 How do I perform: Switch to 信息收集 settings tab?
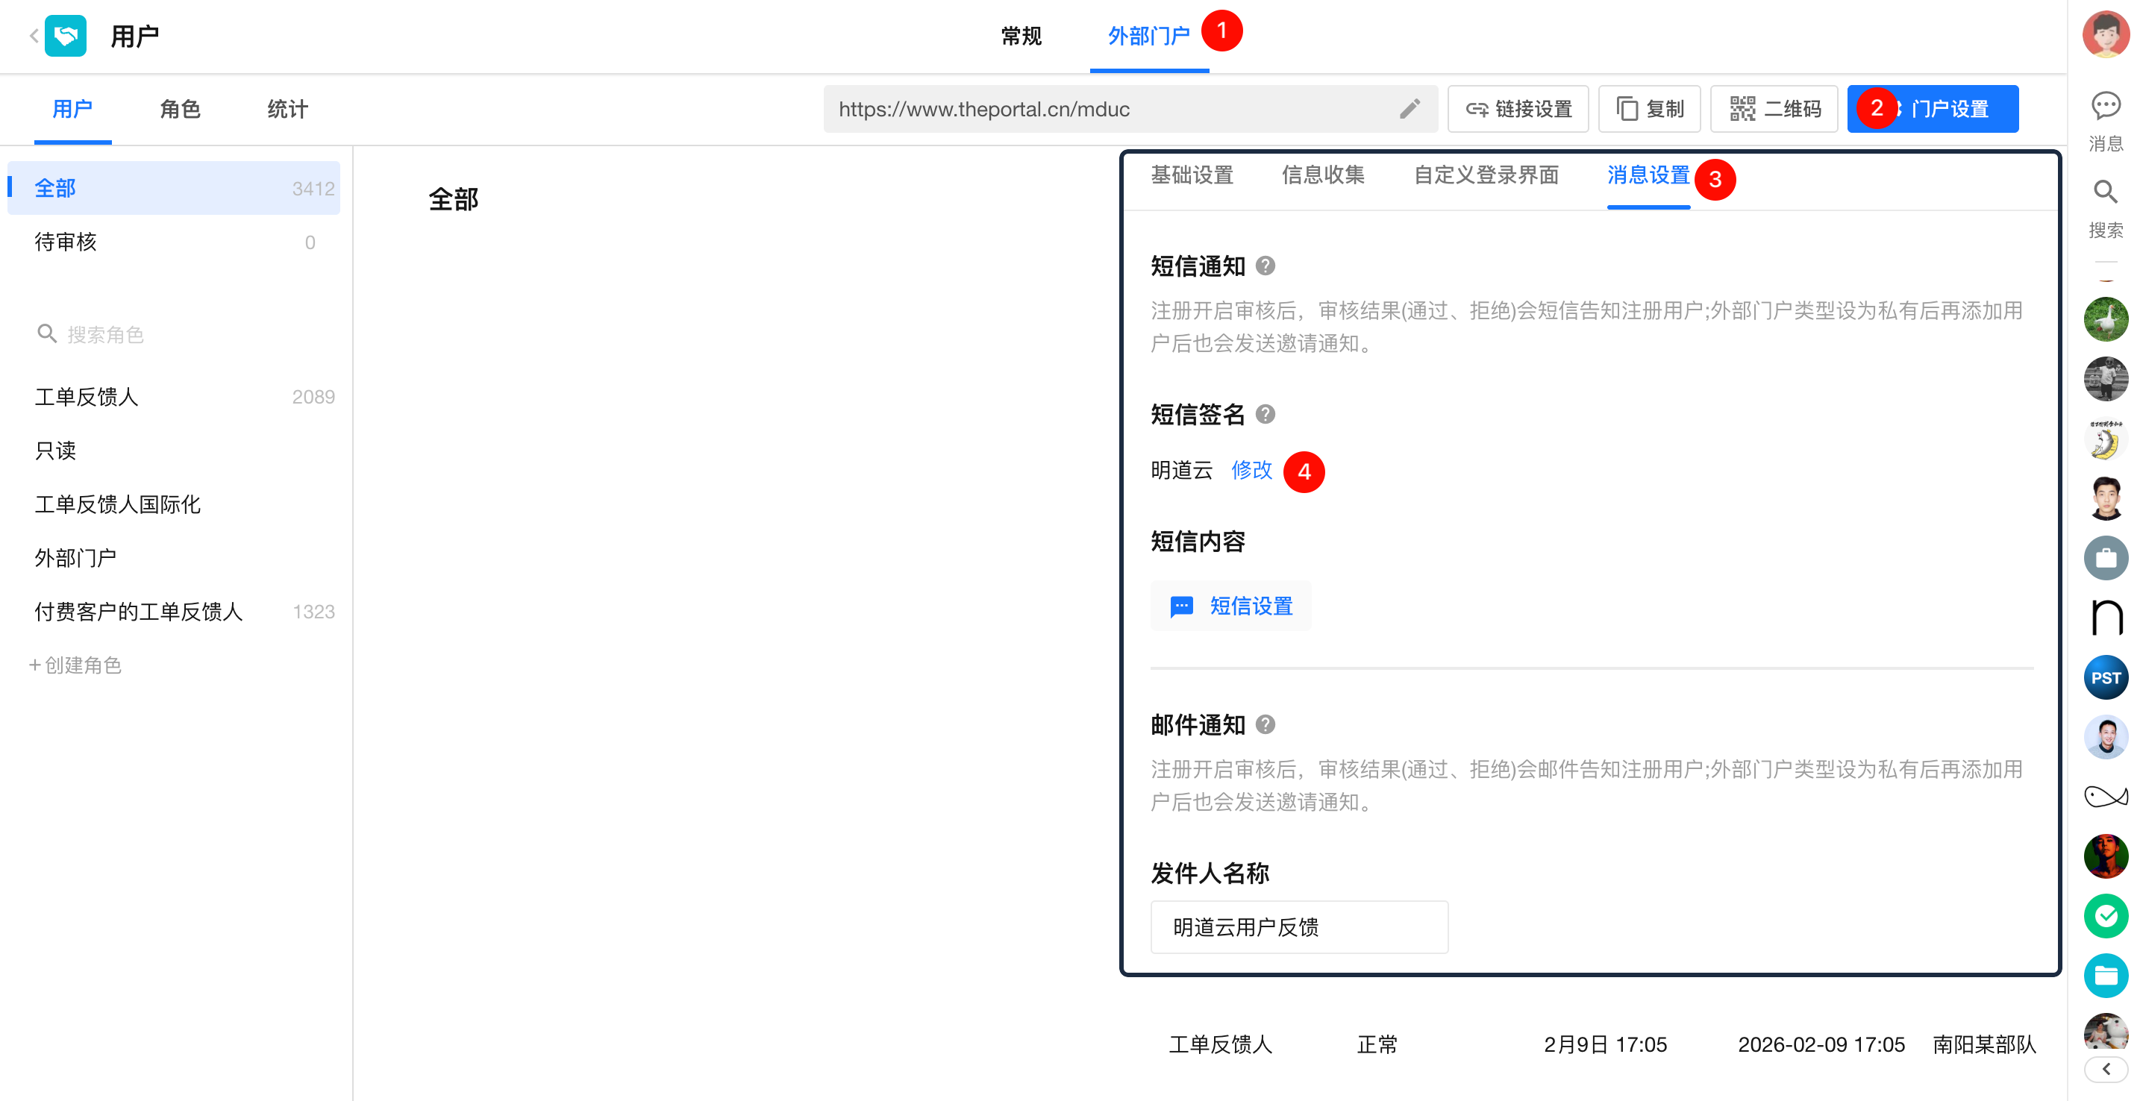point(1323,175)
